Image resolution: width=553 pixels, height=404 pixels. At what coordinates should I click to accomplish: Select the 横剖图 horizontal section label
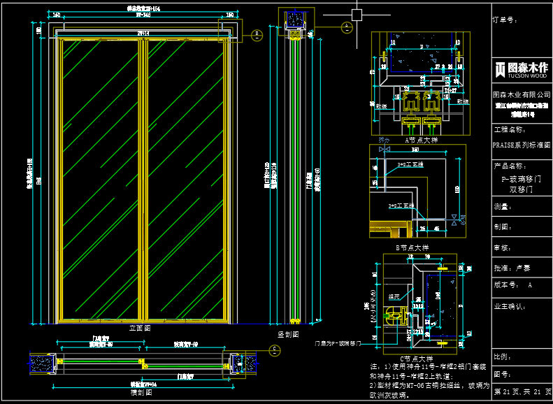(x=140, y=393)
